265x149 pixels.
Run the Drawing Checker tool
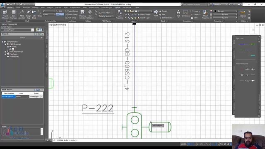click(82, 14)
